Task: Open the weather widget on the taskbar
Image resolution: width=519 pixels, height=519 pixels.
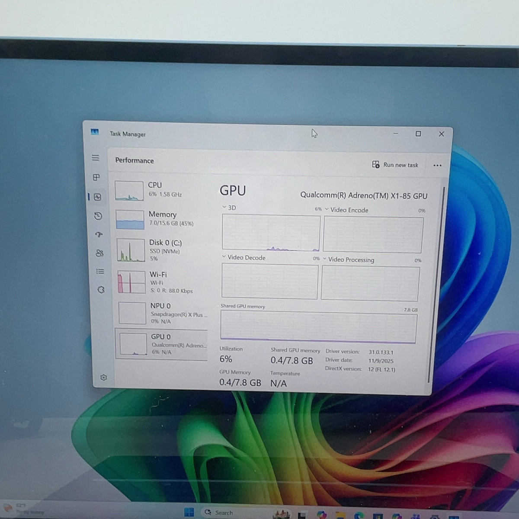Action: click(24, 509)
